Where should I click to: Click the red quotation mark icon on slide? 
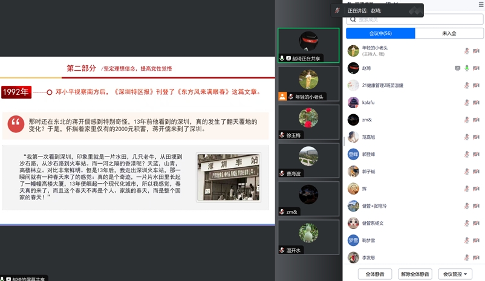point(16,124)
